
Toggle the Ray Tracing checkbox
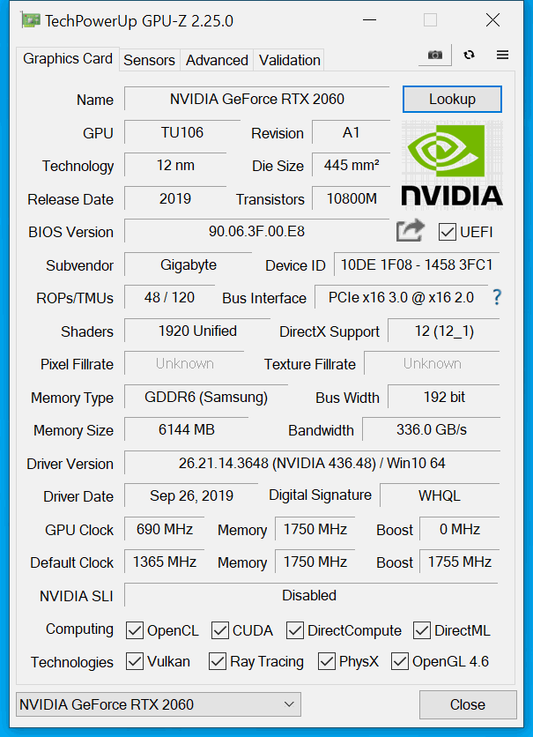click(x=218, y=661)
